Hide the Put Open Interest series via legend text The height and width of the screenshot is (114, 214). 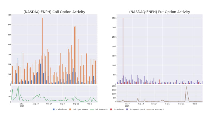coord(138,109)
